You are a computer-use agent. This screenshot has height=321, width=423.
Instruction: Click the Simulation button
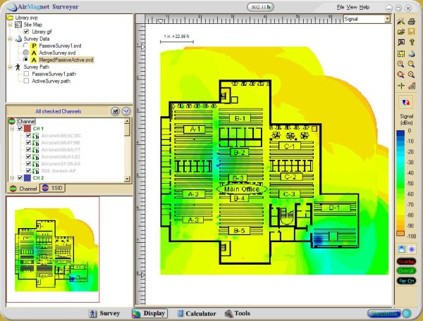(384, 314)
